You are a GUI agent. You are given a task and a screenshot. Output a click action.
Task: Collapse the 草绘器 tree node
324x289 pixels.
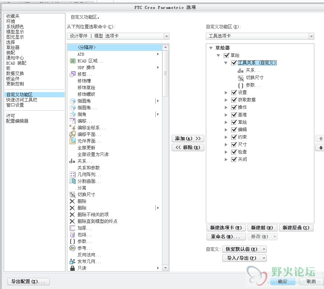pyautogui.click(x=211, y=48)
